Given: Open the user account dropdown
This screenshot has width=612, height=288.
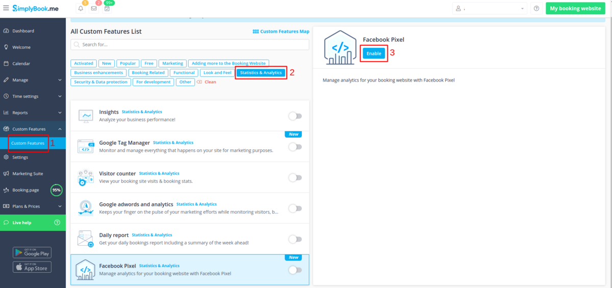Looking at the screenshot, I should point(490,9).
